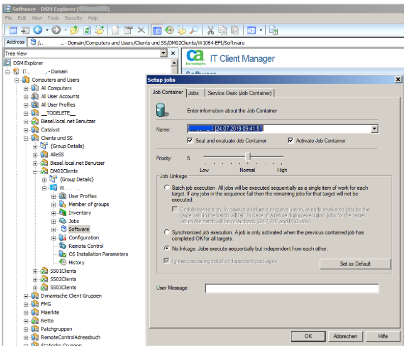
Task: Click the tree scrollbar up arrow
Action: point(174,63)
